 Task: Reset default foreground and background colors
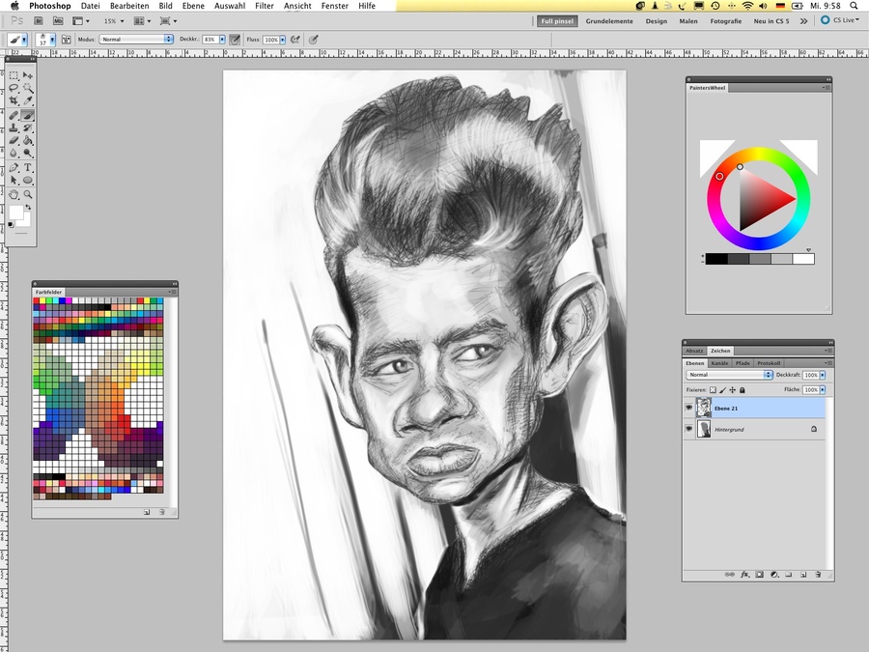click(11, 224)
